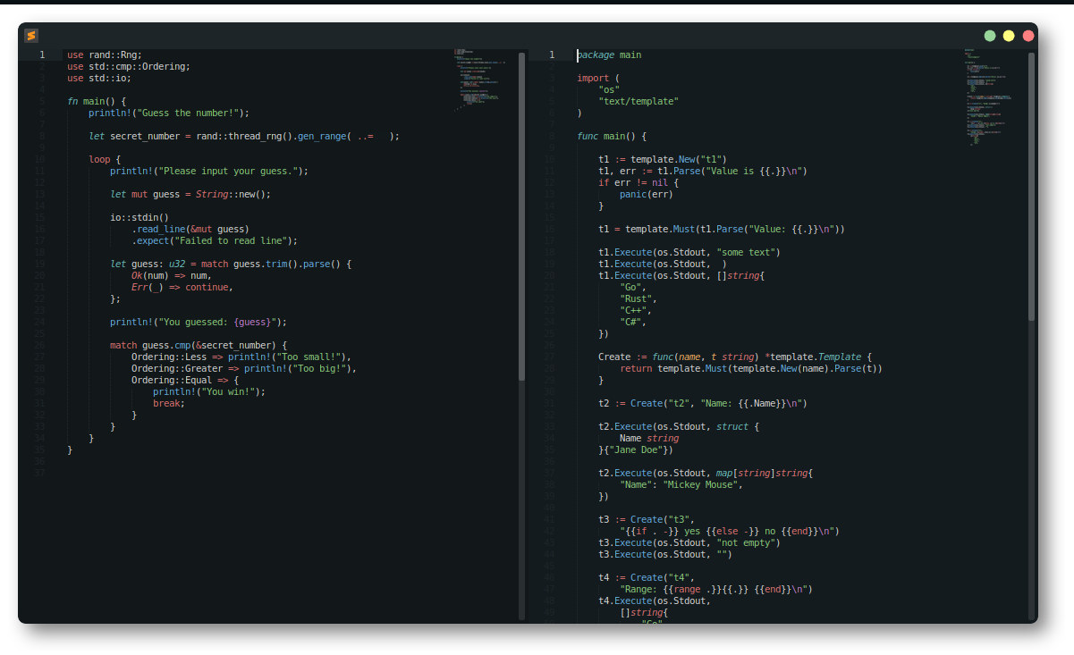Click ".read_line(&mut guess)" line
This screenshot has width=1074, height=655.
pyautogui.click(x=190, y=229)
